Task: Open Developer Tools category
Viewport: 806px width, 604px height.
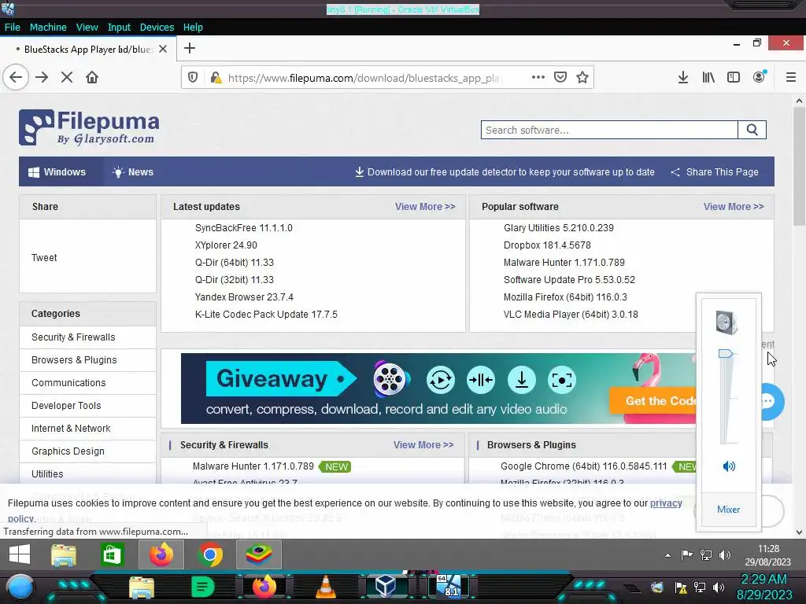Action: pos(66,406)
